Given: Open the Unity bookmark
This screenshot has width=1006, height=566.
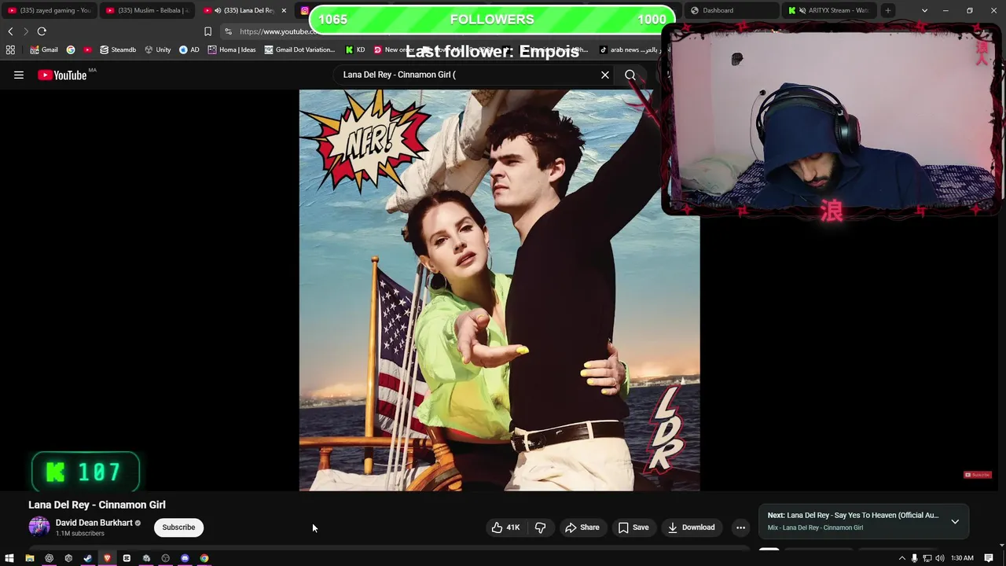Looking at the screenshot, I should pyautogui.click(x=158, y=50).
